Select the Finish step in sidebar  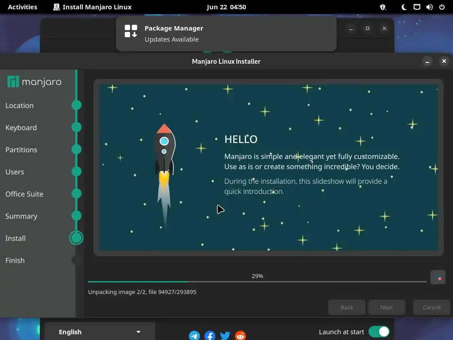click(x=15, y=260)
